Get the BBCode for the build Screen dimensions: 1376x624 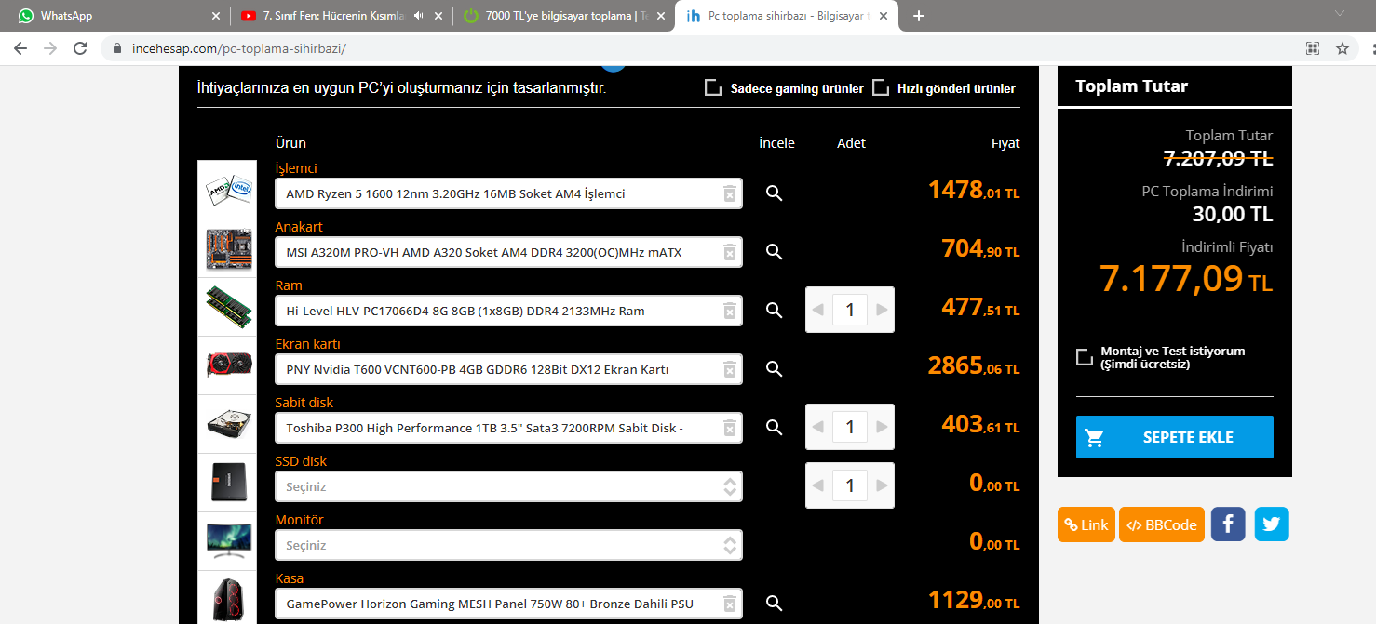click(x=1162, y=524)
